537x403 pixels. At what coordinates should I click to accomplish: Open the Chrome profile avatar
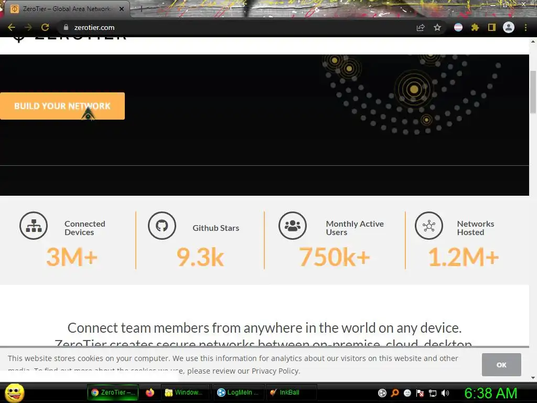coord(509,27)
